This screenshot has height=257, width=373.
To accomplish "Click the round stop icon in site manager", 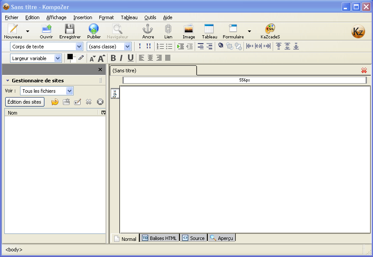I will click(100, 102).
